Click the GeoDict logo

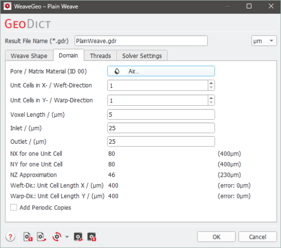[x=28, y=24]
